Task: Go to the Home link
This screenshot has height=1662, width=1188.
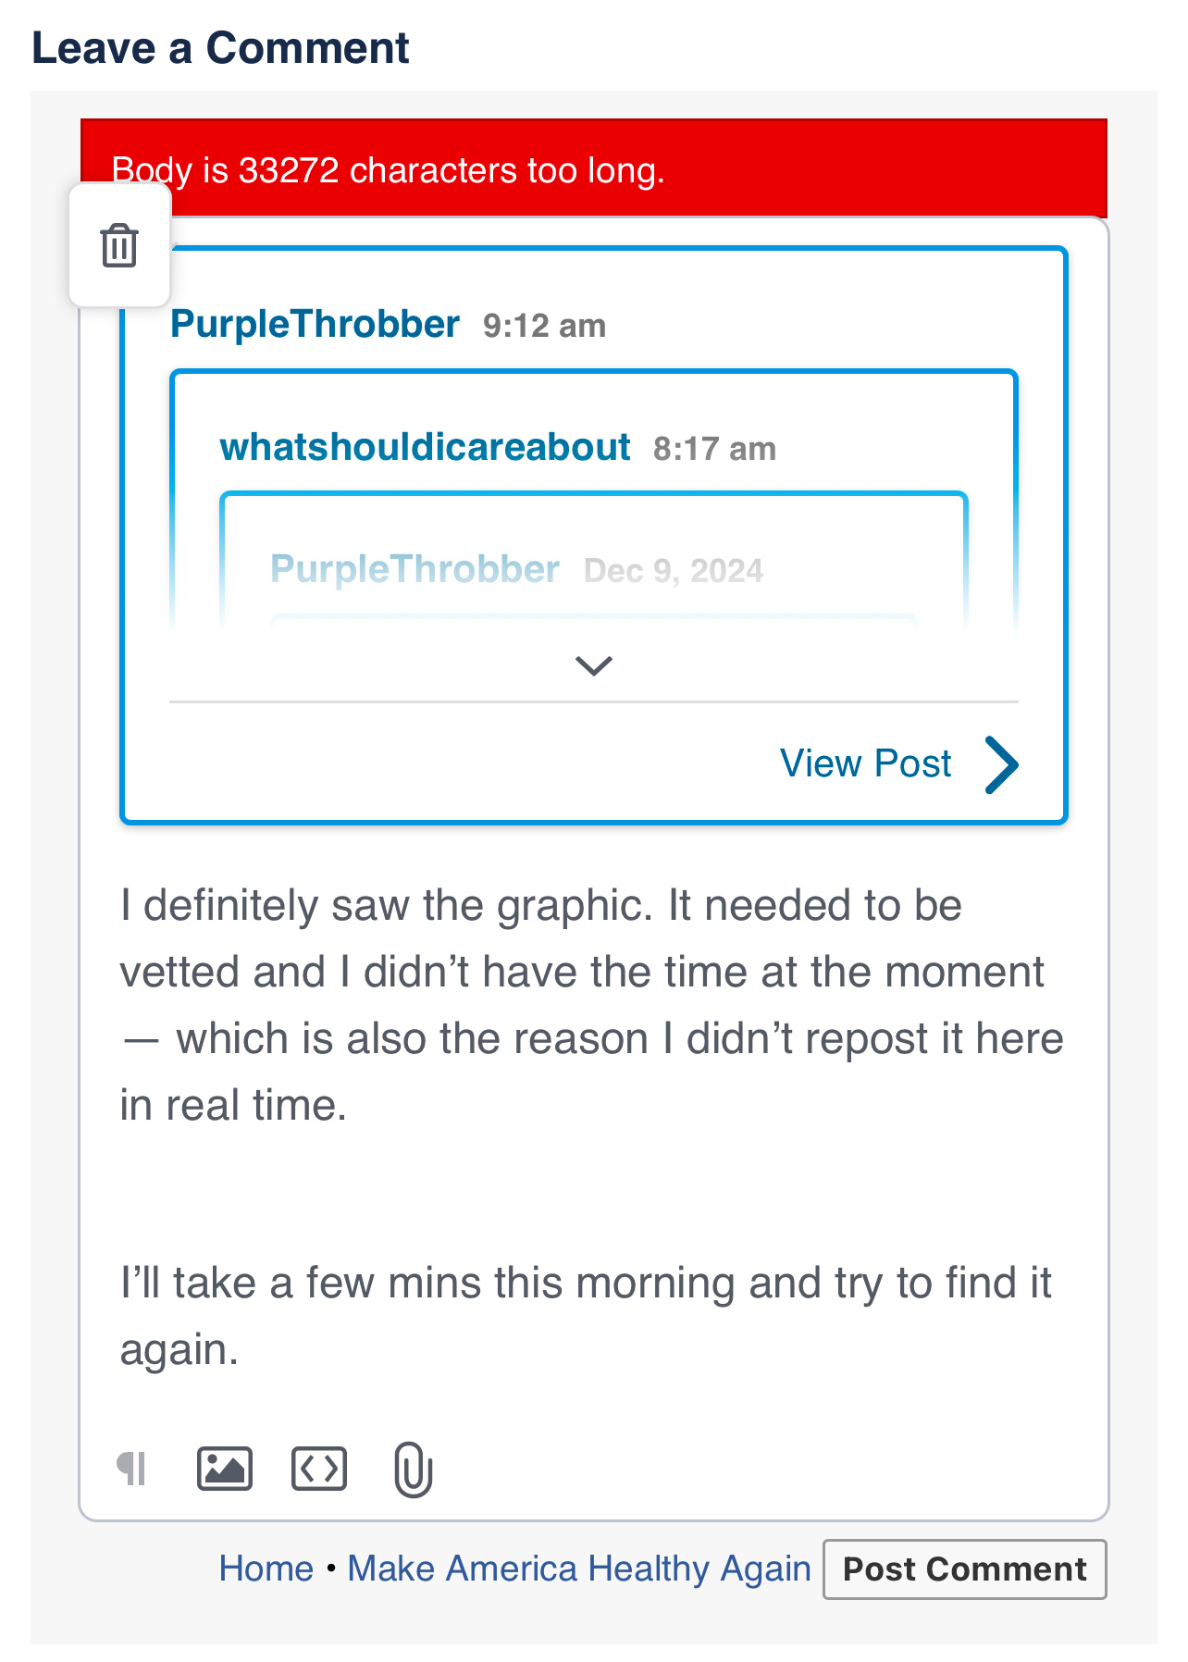Action: click(x=266, y=1569)
